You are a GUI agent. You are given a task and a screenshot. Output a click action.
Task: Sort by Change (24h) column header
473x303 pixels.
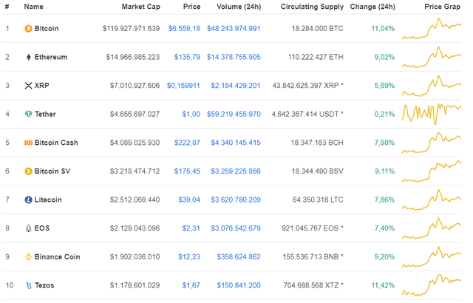pos(372,7)
